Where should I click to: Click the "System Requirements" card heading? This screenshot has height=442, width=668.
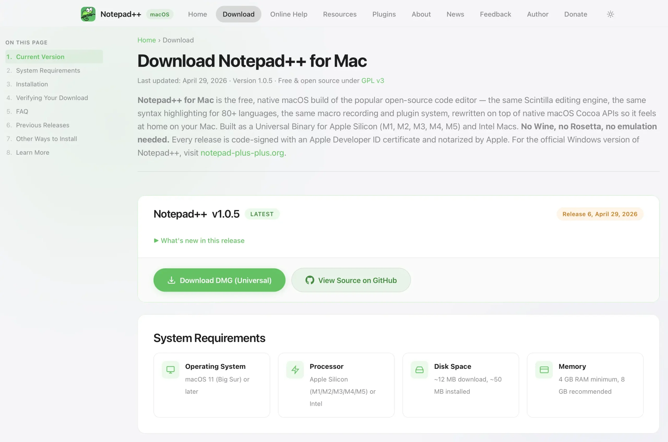pos(209,338)
